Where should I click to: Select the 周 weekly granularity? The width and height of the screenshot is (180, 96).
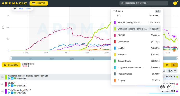[x=167, y=65]
